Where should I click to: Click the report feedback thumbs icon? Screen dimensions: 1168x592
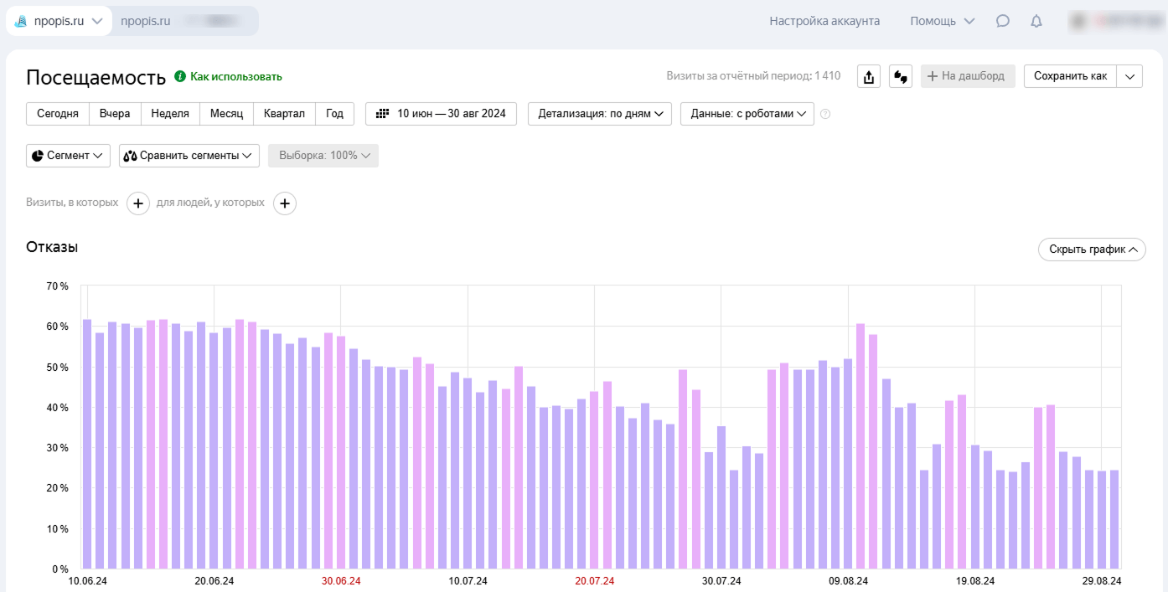pyautogui.click(x=901, y=76)
